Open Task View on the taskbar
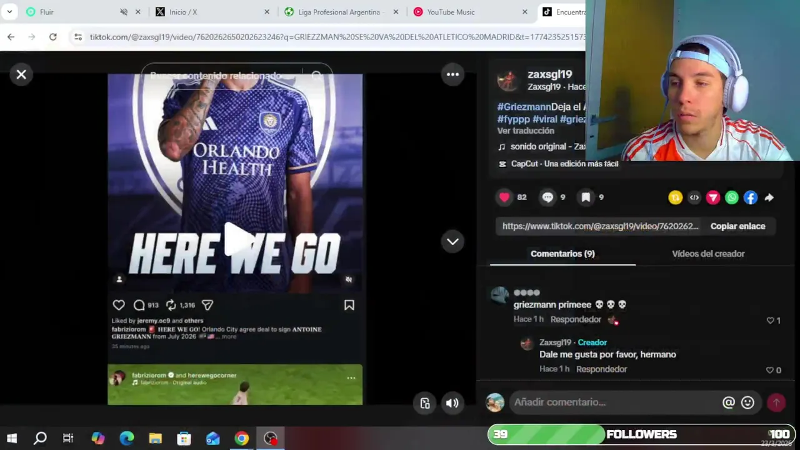This screenshot has width=800, height=450. [68, 438]
